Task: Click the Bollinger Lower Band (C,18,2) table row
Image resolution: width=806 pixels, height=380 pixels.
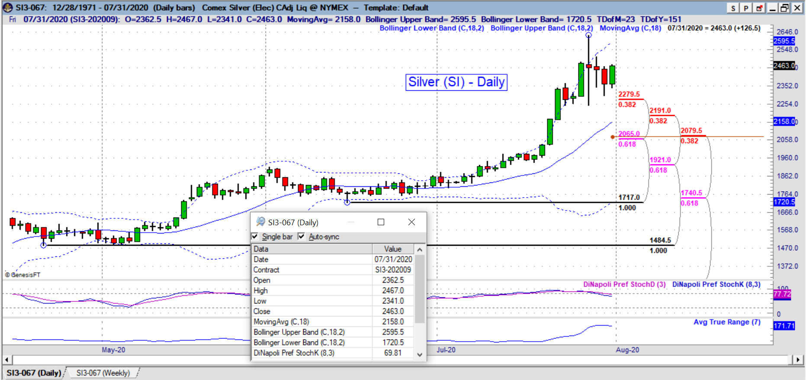Action: 333,342
